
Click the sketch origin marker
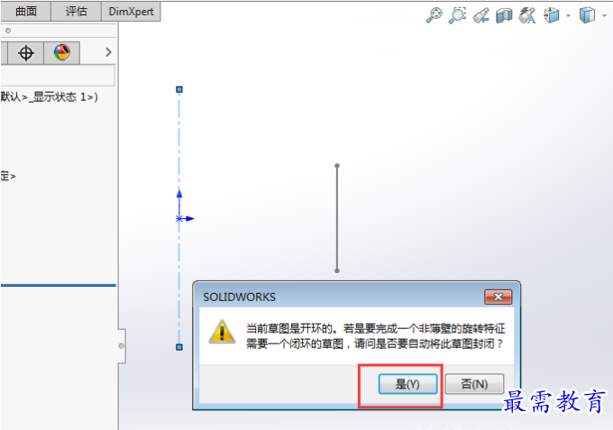coord(179,218)
